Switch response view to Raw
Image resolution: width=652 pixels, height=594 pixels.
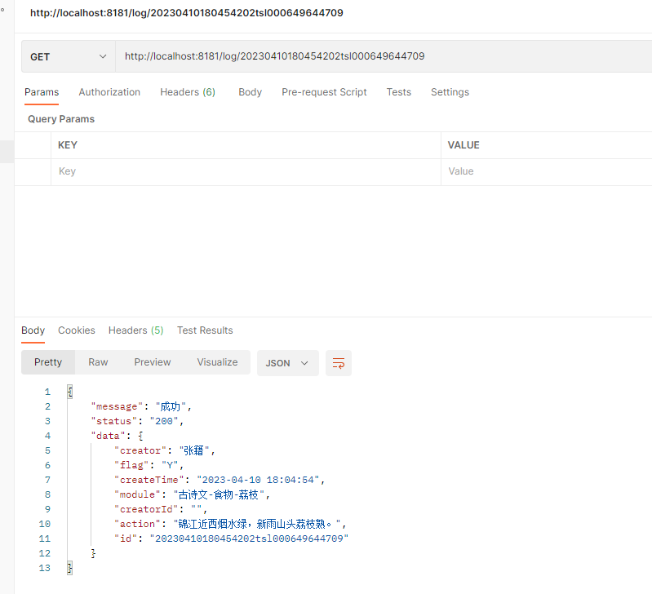click(x=98, y=362)
